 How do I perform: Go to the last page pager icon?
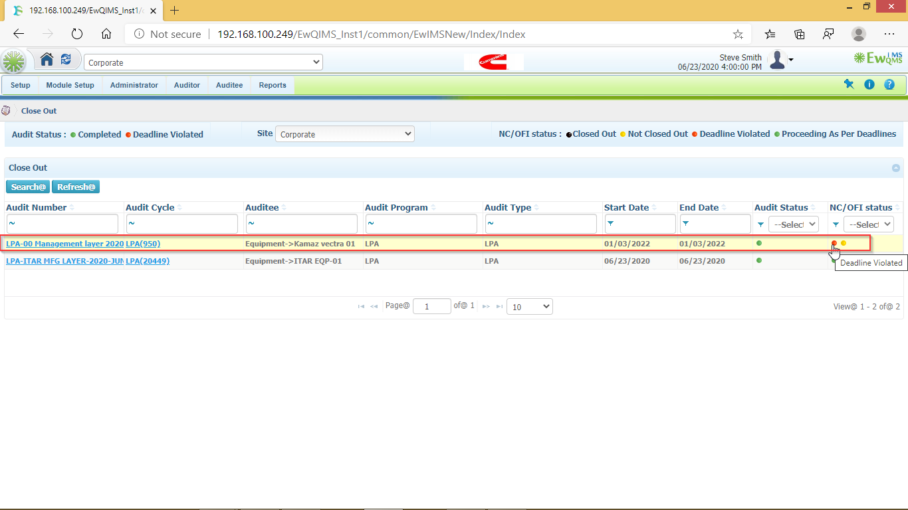(x=499, y=306)
